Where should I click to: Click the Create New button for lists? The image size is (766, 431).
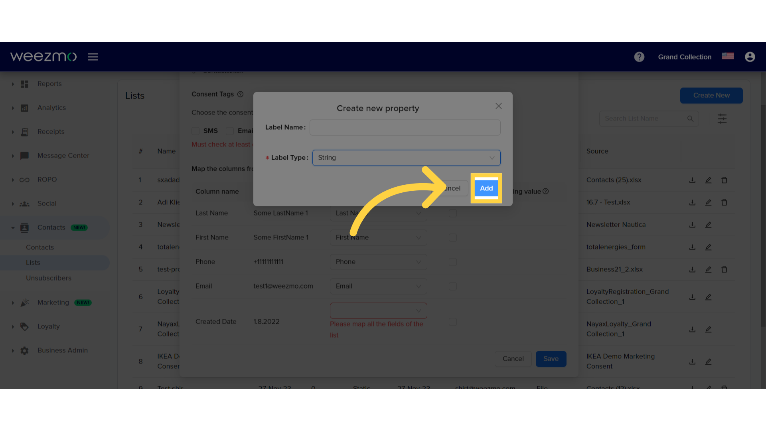point(711,95)
